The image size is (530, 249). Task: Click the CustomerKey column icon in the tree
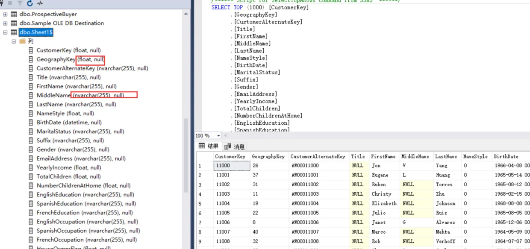click(31, 50)
